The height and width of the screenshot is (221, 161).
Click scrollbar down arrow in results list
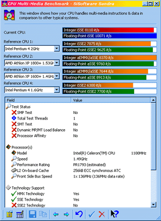[x=153, y=204]
